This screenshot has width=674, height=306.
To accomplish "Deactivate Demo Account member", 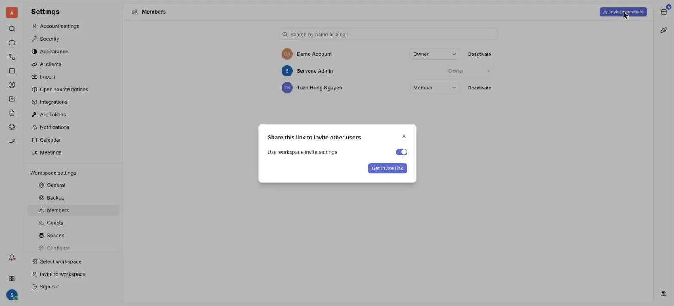I will [x=479, y=54].
